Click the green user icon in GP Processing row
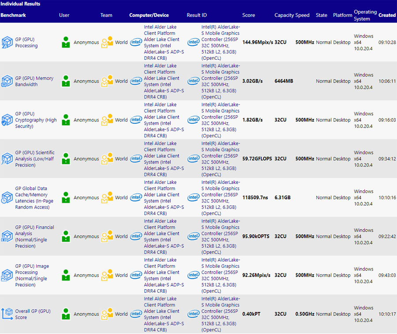 pyautogui.click(x=66, y=42)
